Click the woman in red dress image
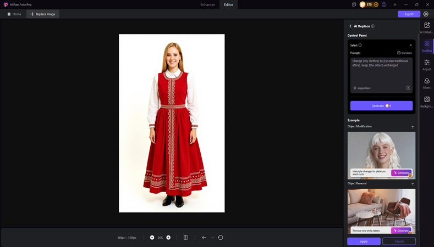434x247 pixels. [x=172, y=123]
